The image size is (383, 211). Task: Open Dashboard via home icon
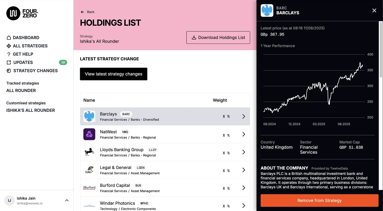coord(9,38)
